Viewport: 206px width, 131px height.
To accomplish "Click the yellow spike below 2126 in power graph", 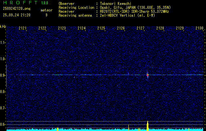I will pos(128,128).
